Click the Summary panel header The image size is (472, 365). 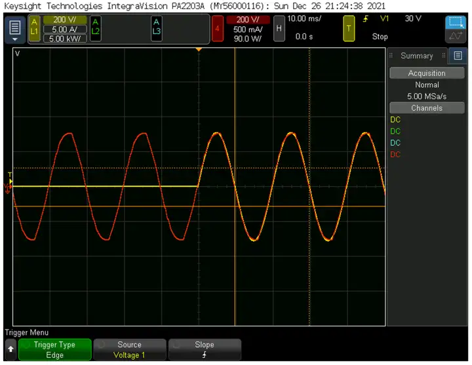point(417,56)
